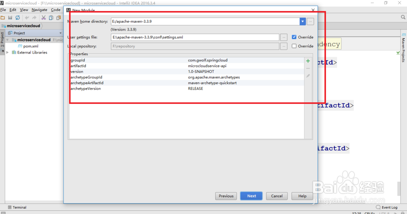Viewport: 407px width, 214px height.
Task: Open the Event Log panel
Action: click(387, 207)
